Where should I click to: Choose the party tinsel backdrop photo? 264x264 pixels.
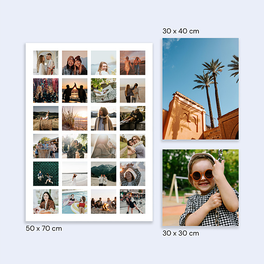point(46,91)
